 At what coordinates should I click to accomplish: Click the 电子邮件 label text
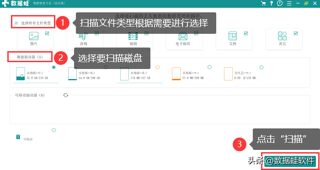click(x=183, y=44)
